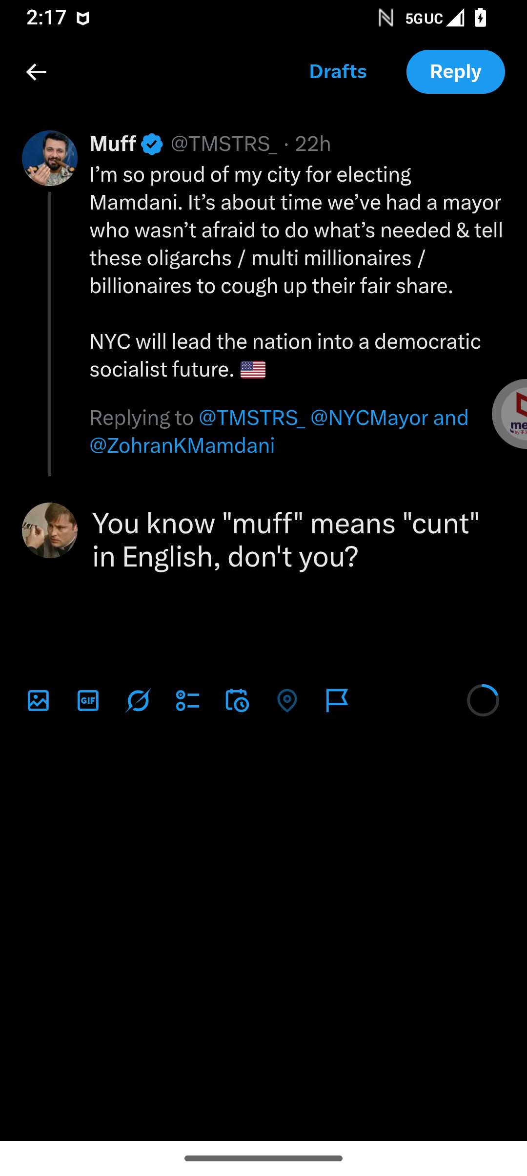This screenshot has height=1176, width=527.
Task: Create a poll with the list icon
Action: (x=187, y=701)
